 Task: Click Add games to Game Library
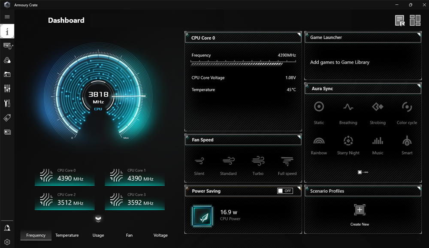(x=339, y=62)
